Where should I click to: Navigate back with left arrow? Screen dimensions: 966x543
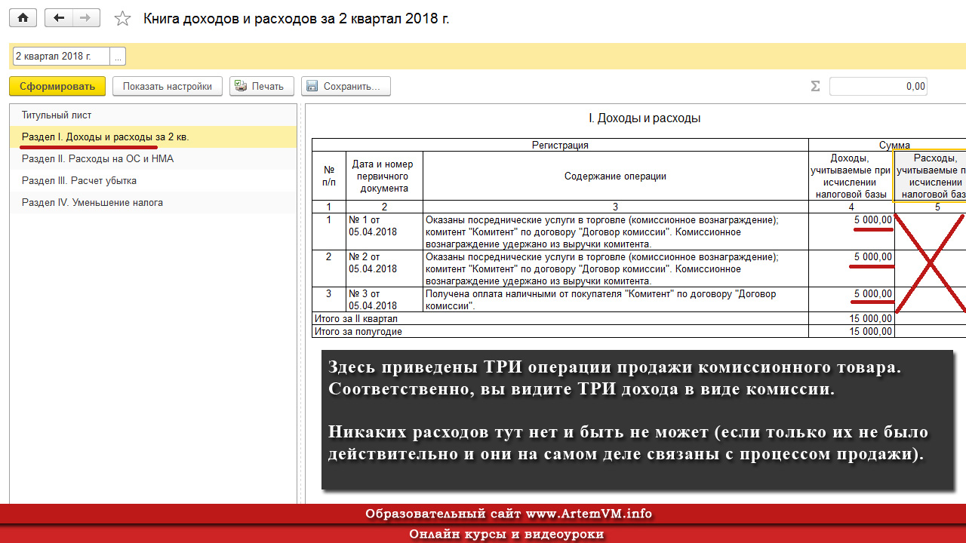coord(59,18)
